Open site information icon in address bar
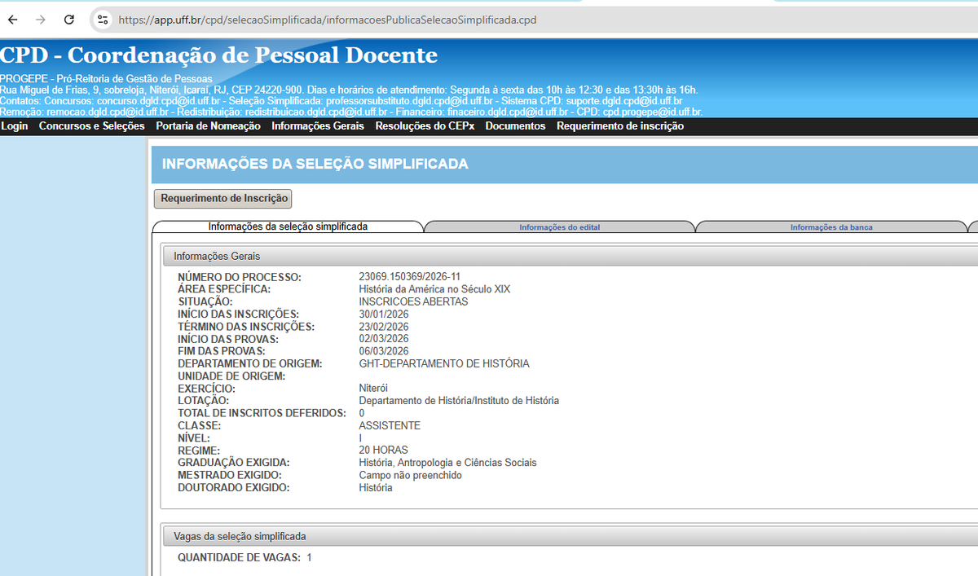The height and width of the screenshot is (576, 978). [102, 20]
